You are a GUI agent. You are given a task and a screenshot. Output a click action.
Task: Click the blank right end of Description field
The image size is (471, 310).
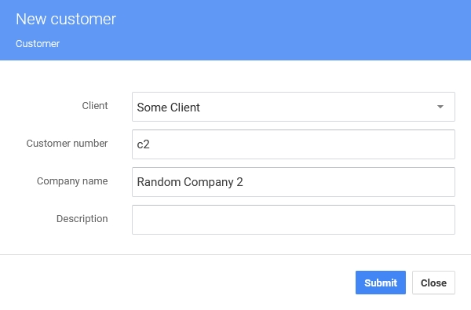[421, 220]
